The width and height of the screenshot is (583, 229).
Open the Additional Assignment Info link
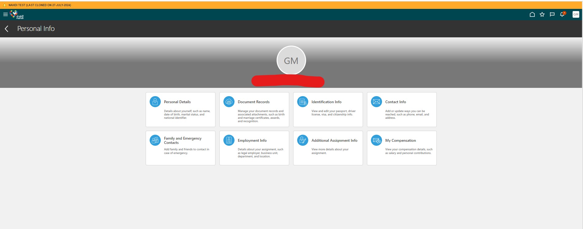(334, 141)
